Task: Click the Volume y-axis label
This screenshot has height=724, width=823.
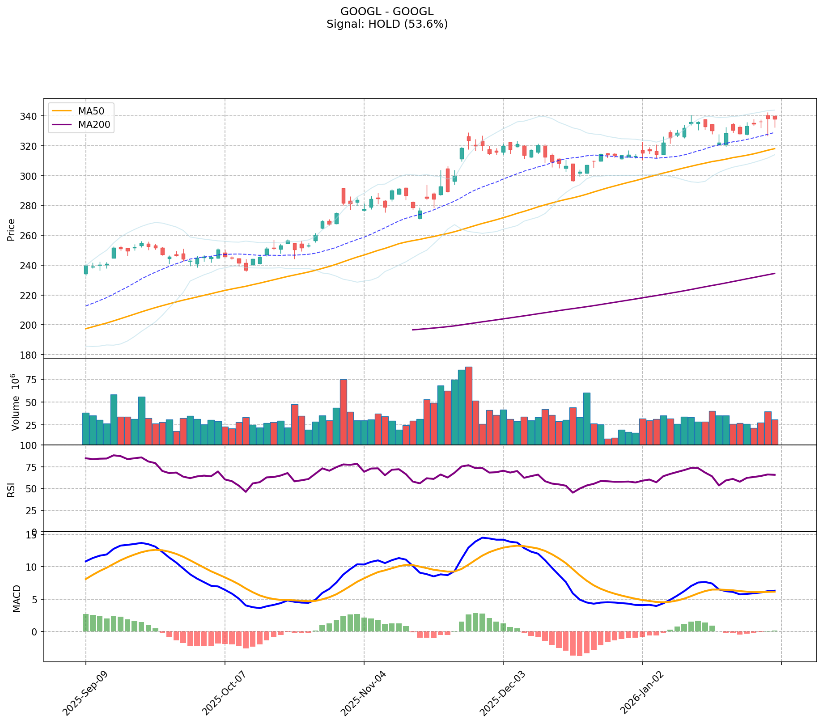Action: coord(16,402)
